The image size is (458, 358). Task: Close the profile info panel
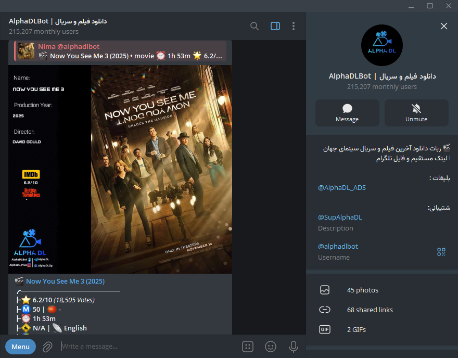click(443, 26)
